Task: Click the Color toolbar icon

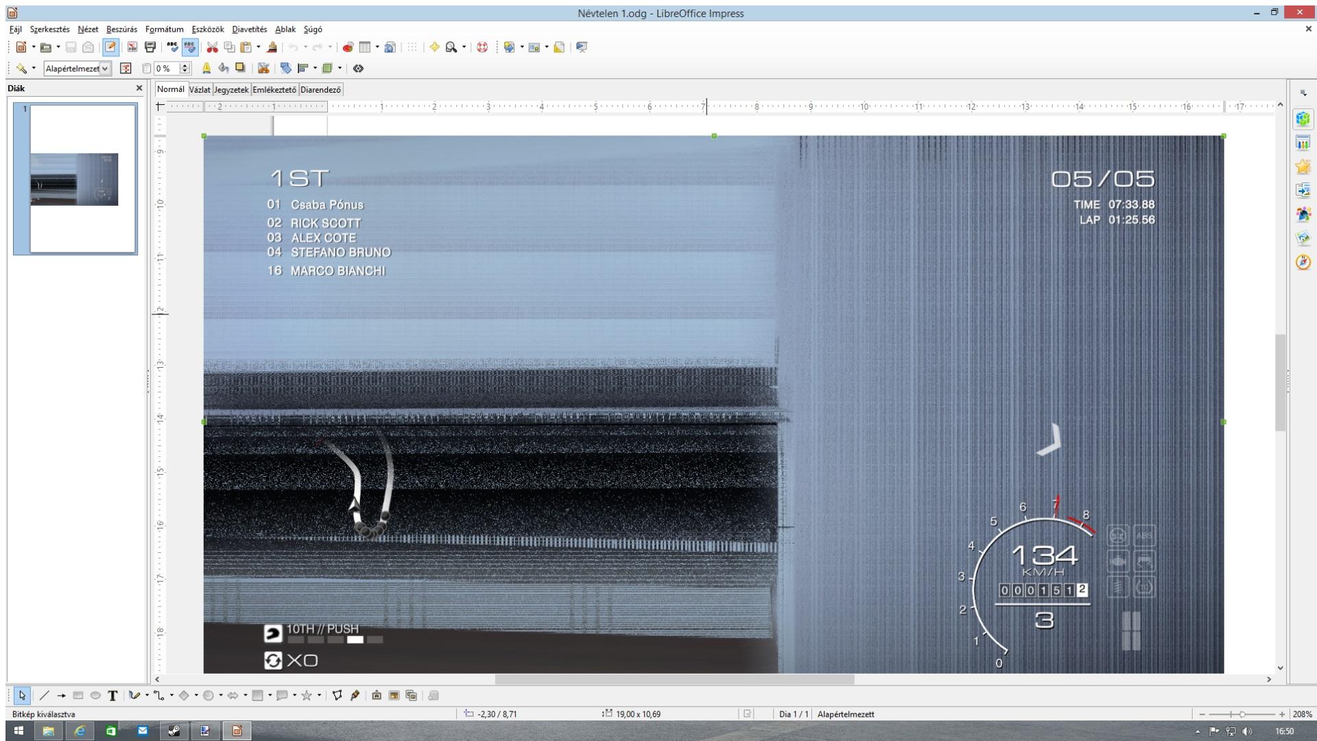Action: [x=126, y=68]
